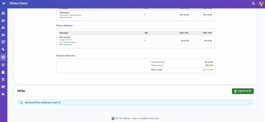Open the user profile avatar menu
Image resolution: width=265 pixels, height=122 pixels.
261,3
